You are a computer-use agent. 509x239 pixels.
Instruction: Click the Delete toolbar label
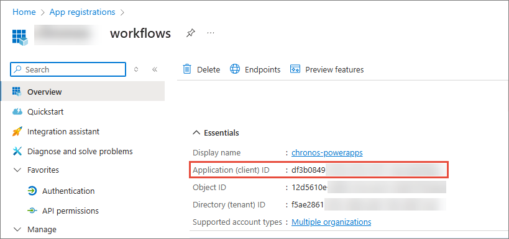[208, 69]
